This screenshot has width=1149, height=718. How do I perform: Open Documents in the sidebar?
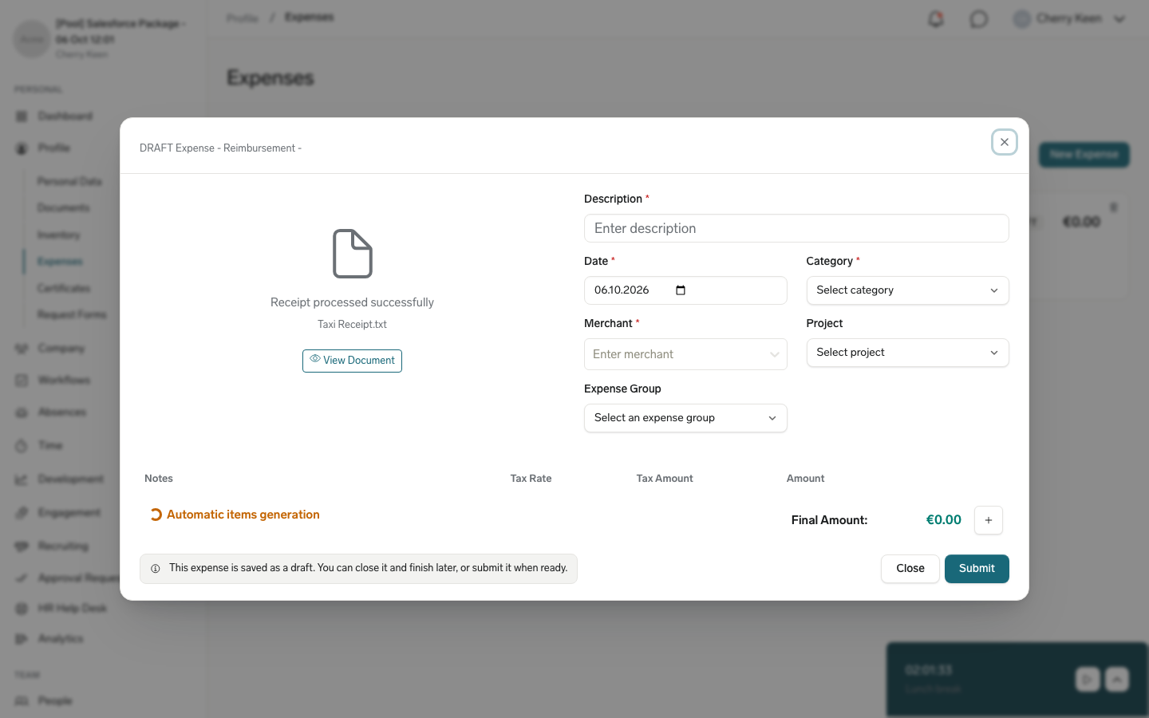pyautogui.click(x=64, y=208)
